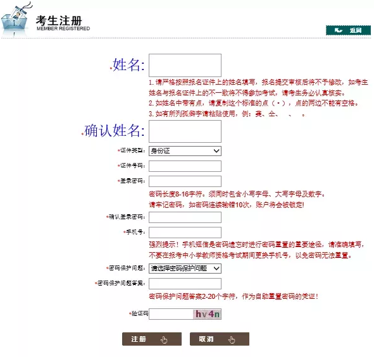Image resolution: width=374 pixels, height=357 pixels.
Task: Click the 密码长度8-16字符 hint text
Action: point(237,194)
